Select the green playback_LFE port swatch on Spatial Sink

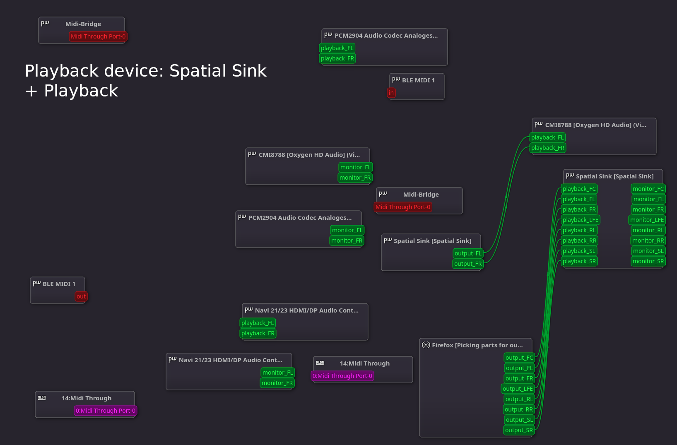coord(580,220)
